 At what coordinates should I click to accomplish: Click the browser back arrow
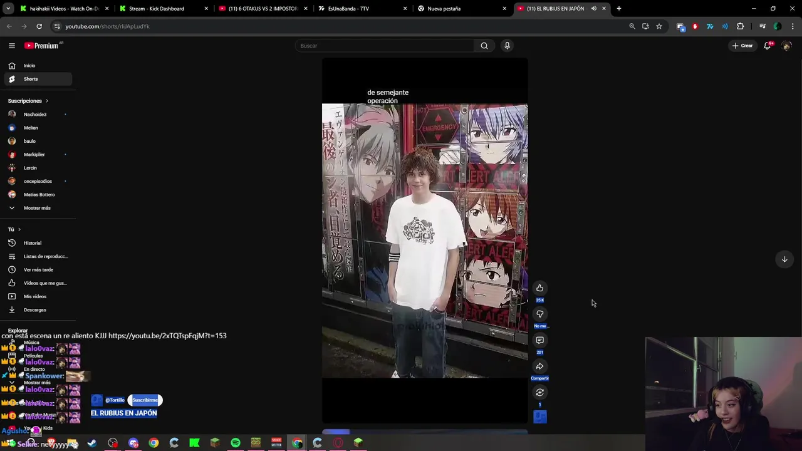coord(9,26)
